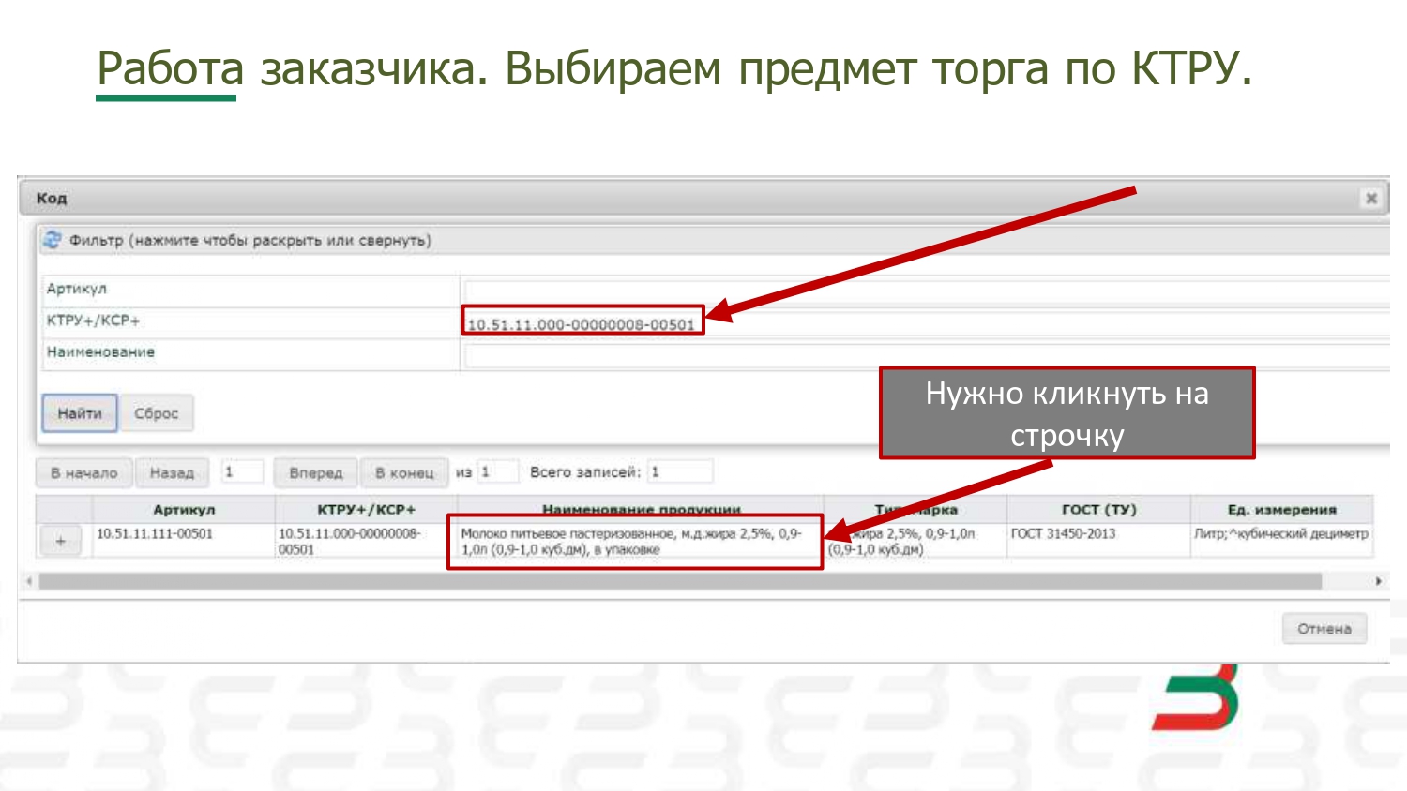Viewport: 1407px width, 791px height.
Task: Click the current page number field
Action: point(241,471)
